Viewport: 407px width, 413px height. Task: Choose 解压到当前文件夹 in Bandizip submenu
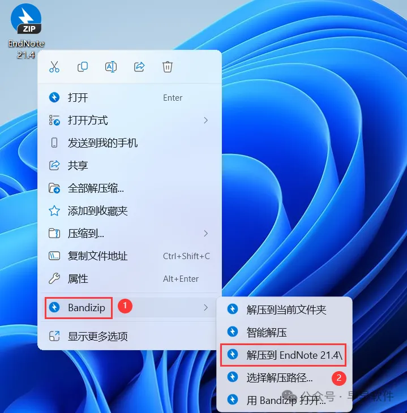[284, 309]
